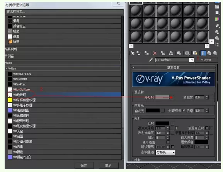Select VR天空 in the map list

click(x=65, y=131)
